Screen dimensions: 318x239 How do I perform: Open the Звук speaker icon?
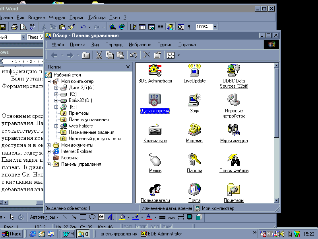click(194, 100)
